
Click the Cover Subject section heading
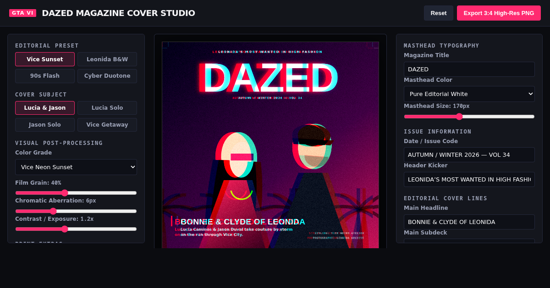[x=41, y=95]
